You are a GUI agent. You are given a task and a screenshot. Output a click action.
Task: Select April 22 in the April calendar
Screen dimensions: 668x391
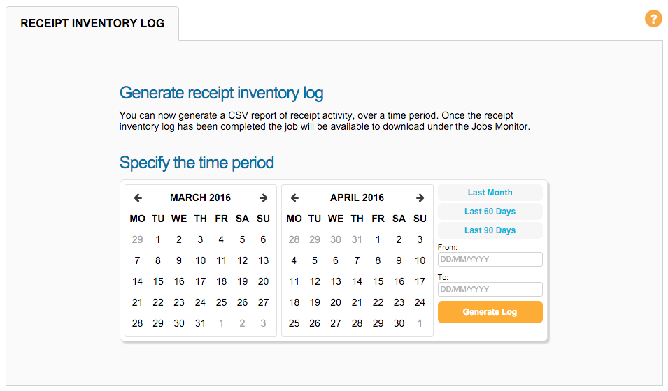click(378, 302)
